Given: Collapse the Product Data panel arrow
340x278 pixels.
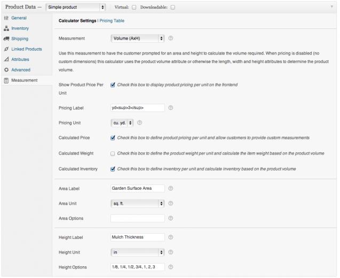Looking at the screenshot, I should coord(331,7).
